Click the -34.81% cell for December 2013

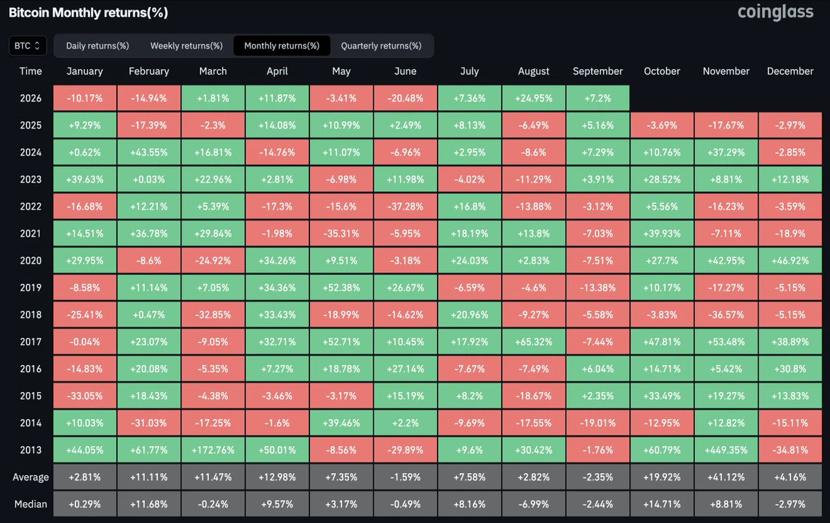tap(790, 450)
